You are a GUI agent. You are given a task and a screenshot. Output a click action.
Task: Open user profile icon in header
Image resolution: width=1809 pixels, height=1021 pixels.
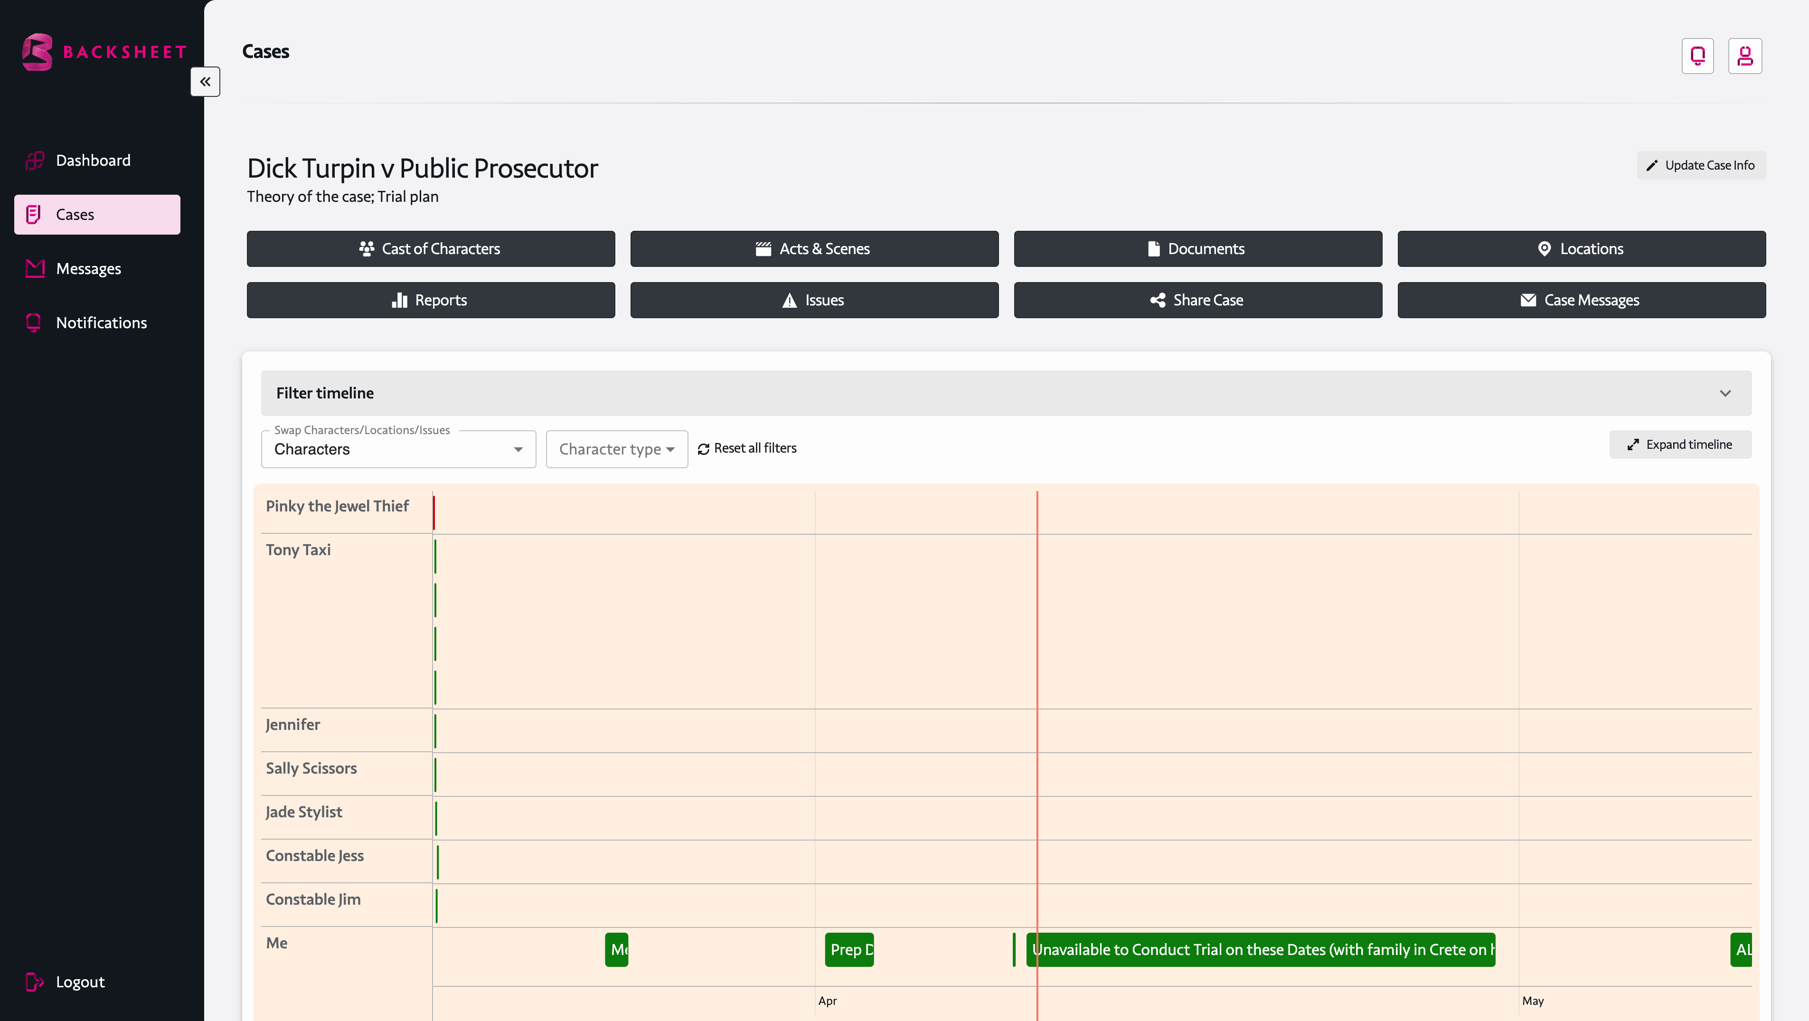click(x=1744, y=56)
